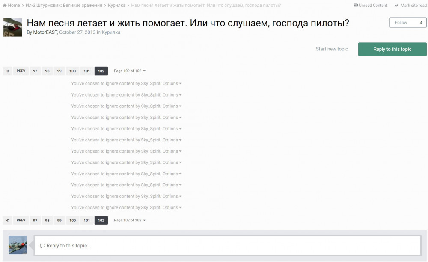The image size is (428, 262).
Task: Go to page 97 in bottom pagination
Action: pos(35,220)
